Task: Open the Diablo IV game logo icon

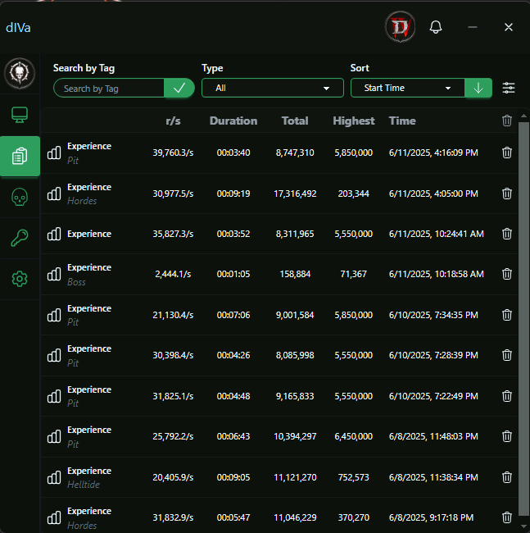Action: tap(400, 27)
